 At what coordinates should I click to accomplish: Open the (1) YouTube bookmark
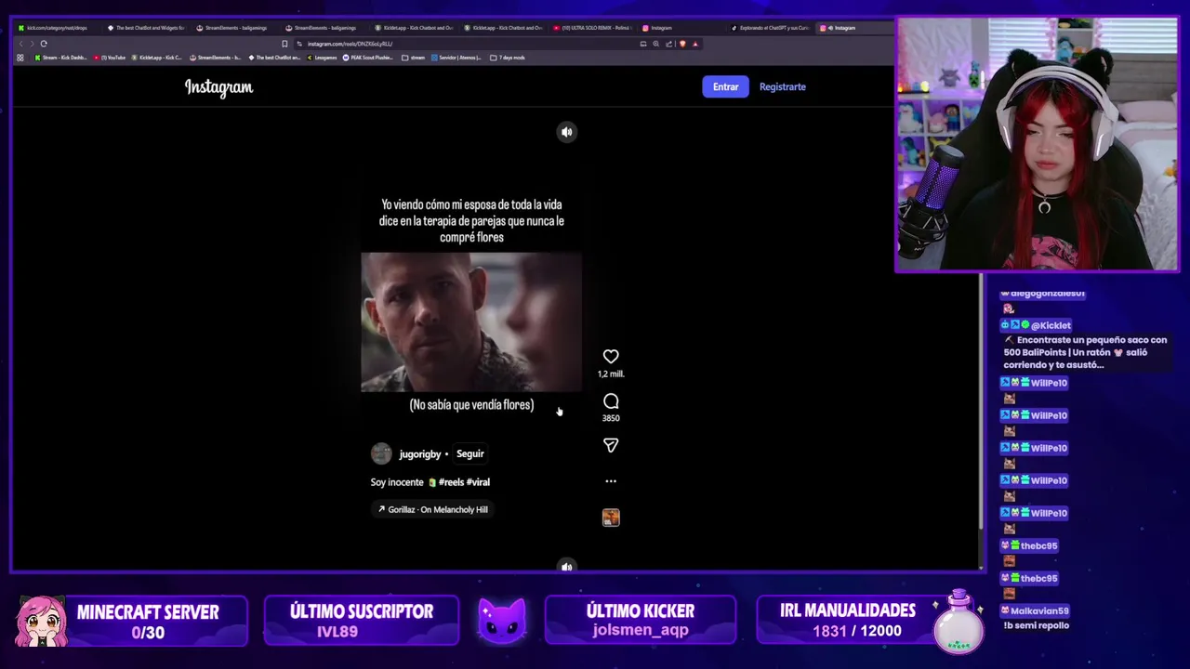(x=110, y=58)
